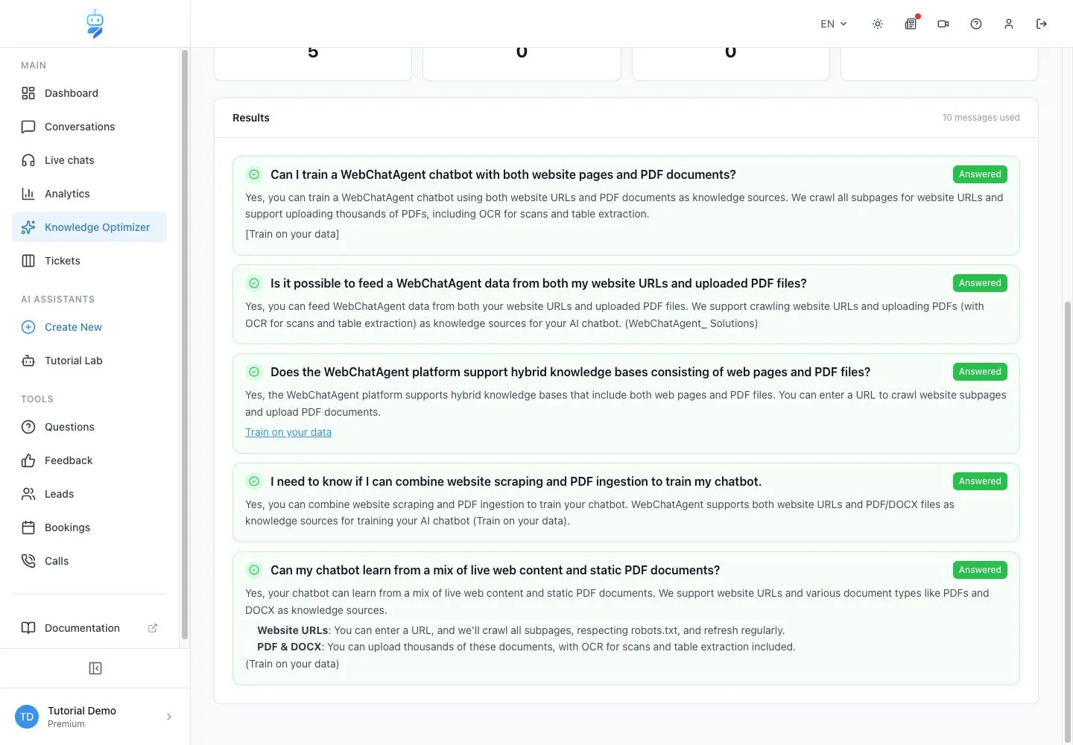Click the Create New plus icon
The image size is (1073, 745).
click(x=28, y=327)
